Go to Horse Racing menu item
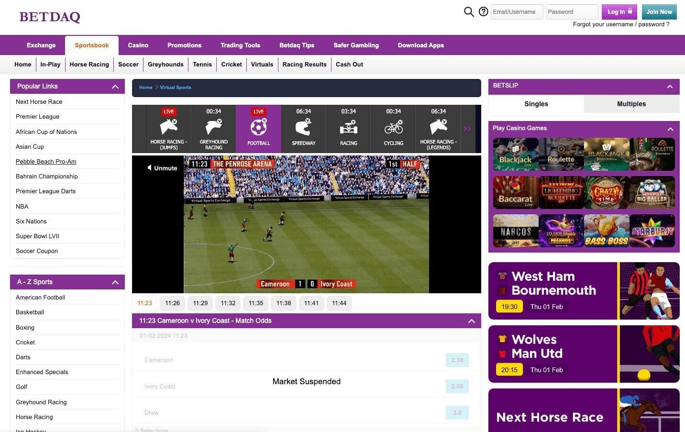The width and height of the screenshot is (685, 432). point(89,65)
